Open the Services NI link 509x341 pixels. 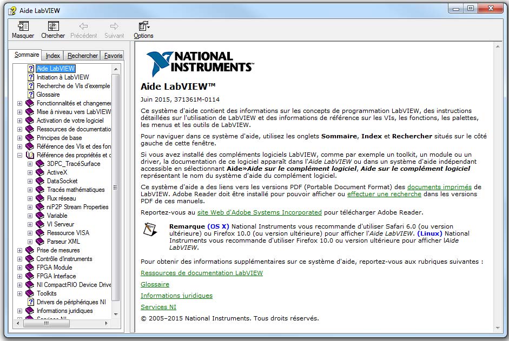tap(158, 307)
